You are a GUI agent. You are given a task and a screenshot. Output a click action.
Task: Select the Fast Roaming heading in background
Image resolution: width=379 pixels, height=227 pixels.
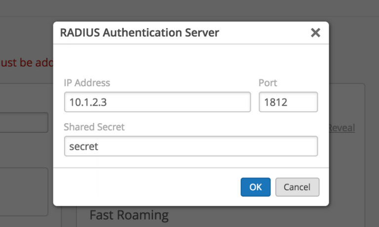(x=129, y=215)
